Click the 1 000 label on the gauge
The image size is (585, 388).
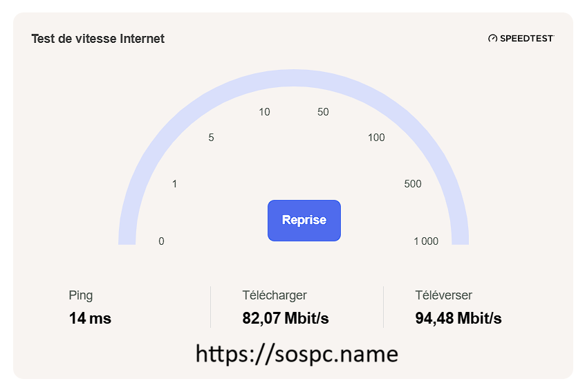426,241
